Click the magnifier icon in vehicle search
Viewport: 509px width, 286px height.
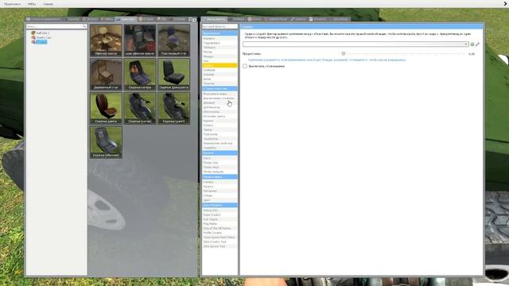84,26
